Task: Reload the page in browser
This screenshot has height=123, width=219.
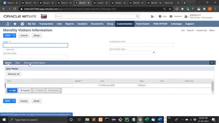Action: pos(15,9)
